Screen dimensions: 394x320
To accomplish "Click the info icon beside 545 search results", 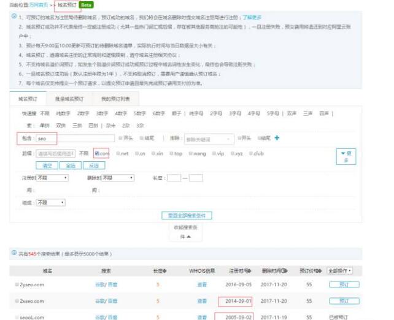I will [x=14, y=253].
